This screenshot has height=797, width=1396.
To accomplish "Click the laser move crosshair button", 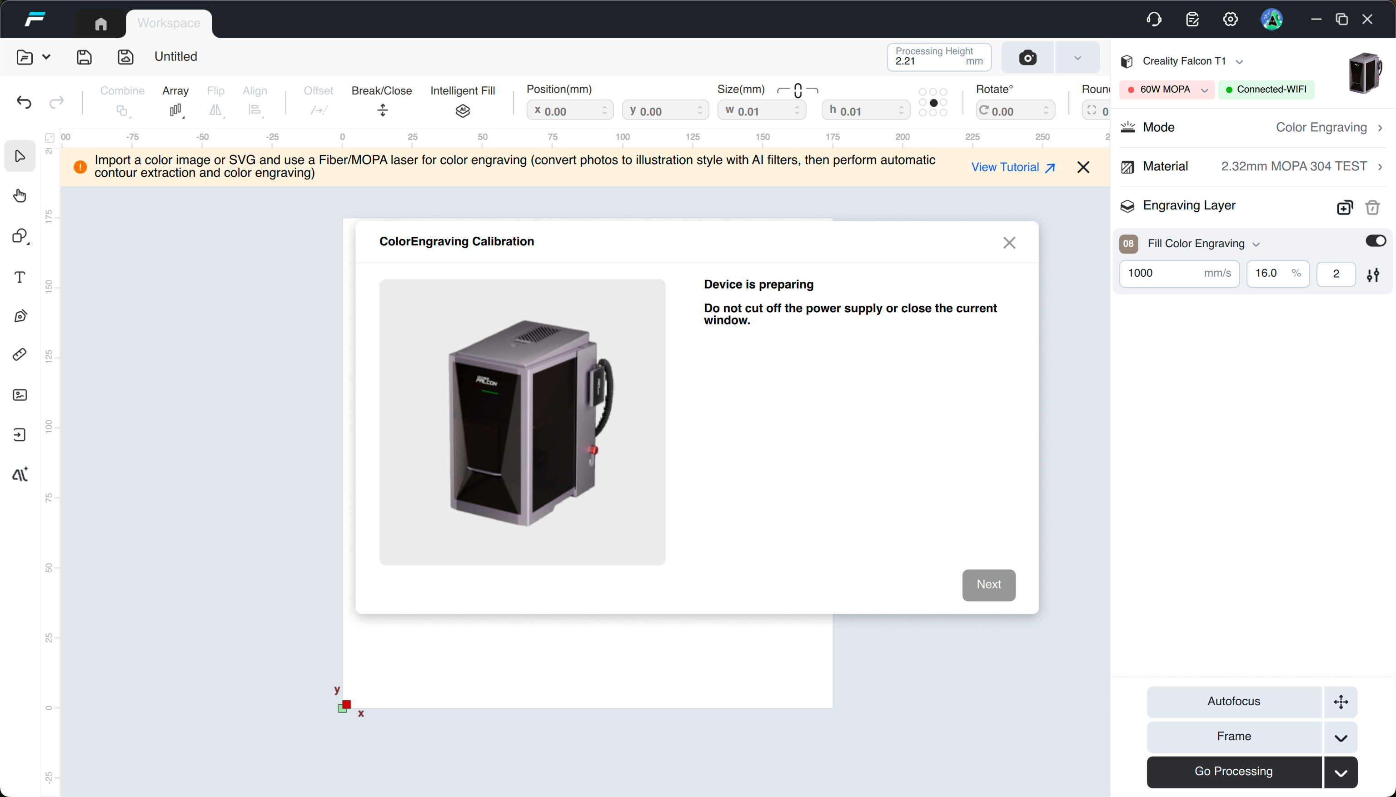I will pos(1341,702).
